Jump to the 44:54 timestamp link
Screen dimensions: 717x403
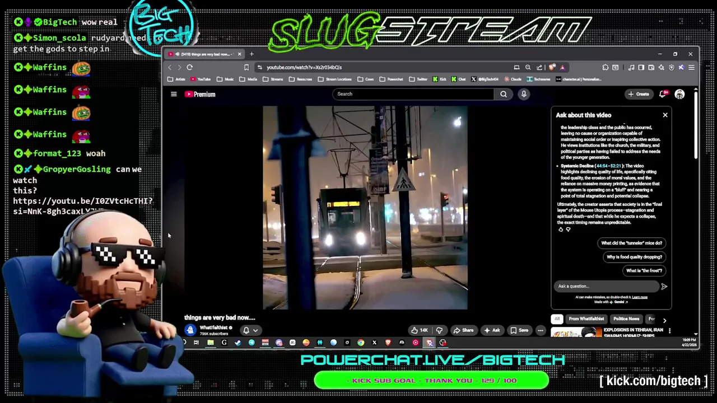point(602,166)
